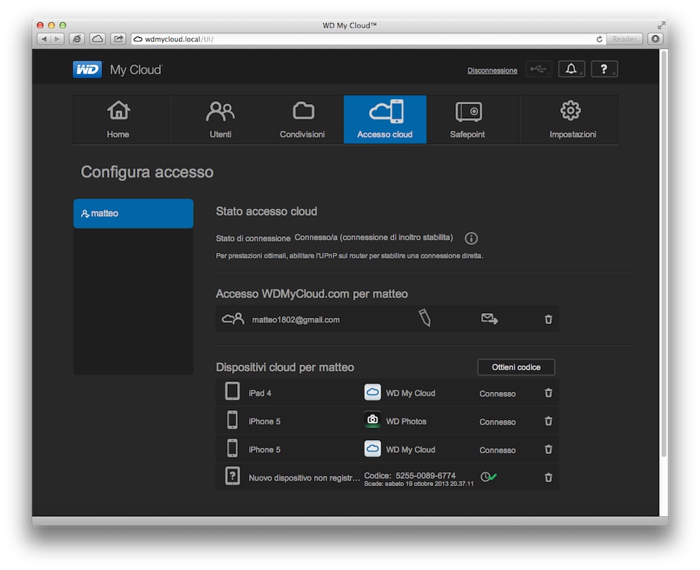This screenshot has height=570, width=700.
Task: Click the cloud user account icon
Action: [x=233, y=319]
